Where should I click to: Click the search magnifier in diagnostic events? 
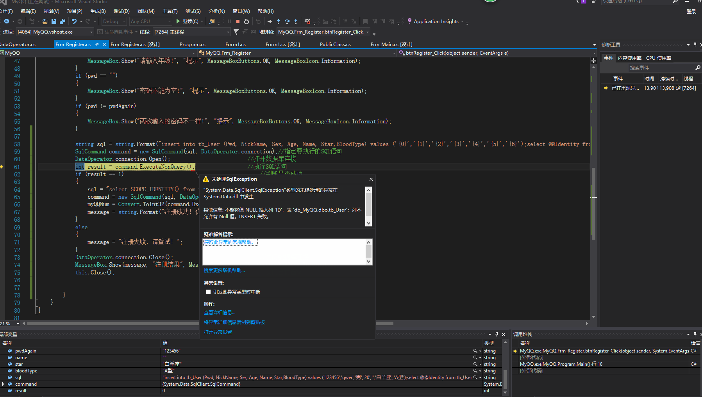(698, 68)
